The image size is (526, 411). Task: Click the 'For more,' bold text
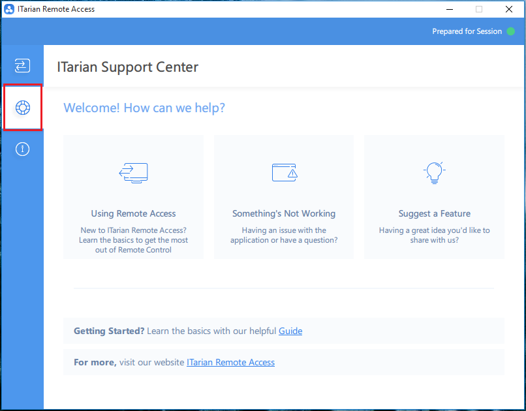point(95,362)
